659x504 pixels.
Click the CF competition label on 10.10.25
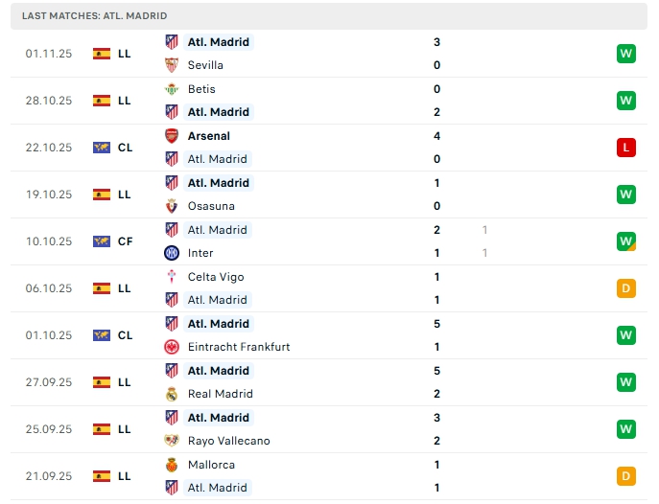pyautogui.click(x=125, y=241)
